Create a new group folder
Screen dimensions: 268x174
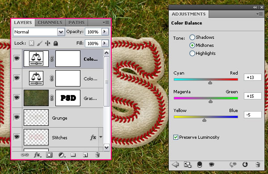73,155
